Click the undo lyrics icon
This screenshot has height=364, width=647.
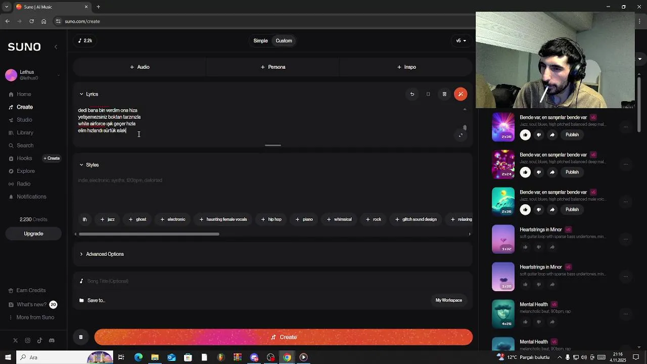click(x=412, y=94)
